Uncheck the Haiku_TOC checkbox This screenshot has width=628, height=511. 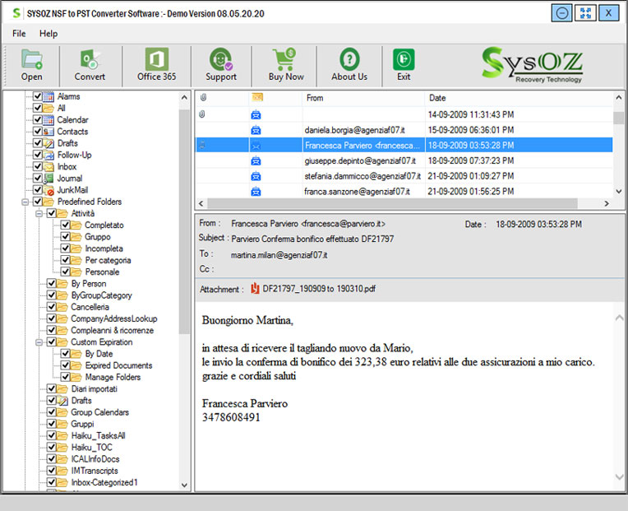51,447
